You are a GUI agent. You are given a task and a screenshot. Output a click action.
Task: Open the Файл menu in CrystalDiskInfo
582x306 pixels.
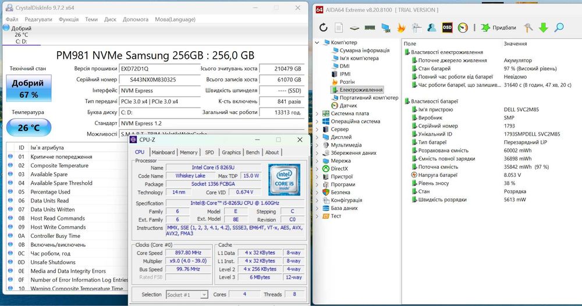tap(12, 19)
